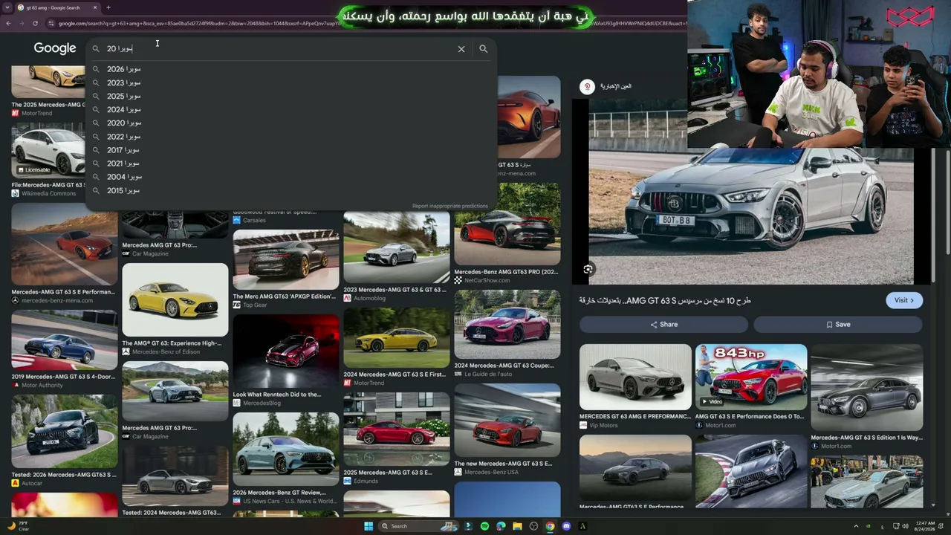The image size is (951, 535).
Task: Open a new browser tab with the plus icon
Action: tap(108, 7)
